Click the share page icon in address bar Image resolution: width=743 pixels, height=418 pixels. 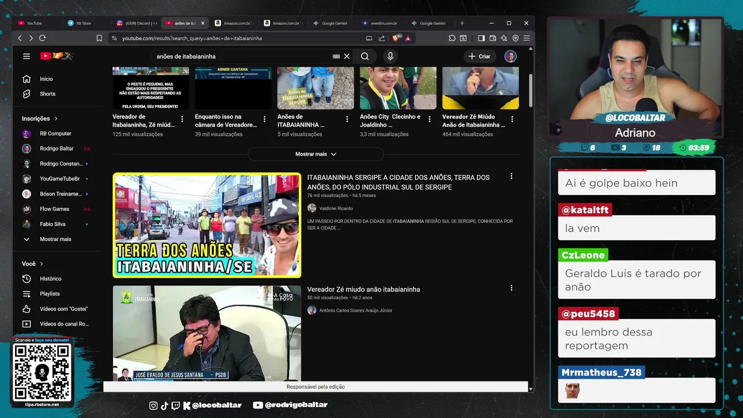[x=381, y=38]
